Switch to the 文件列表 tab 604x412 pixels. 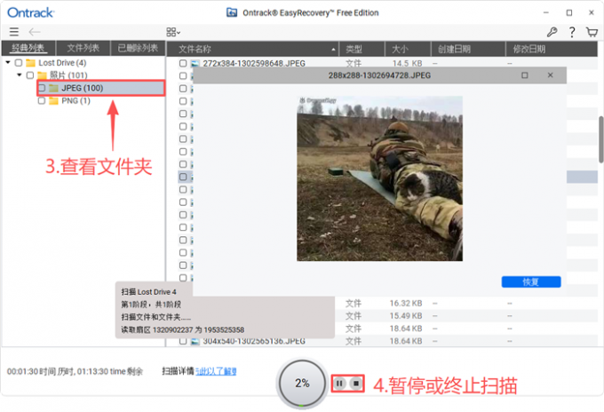coord(83,48)
